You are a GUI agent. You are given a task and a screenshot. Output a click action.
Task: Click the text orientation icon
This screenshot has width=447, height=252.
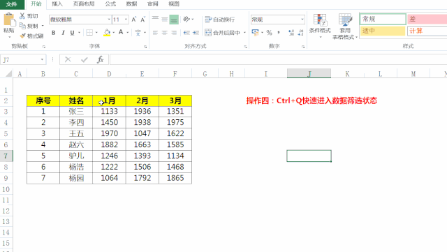186,19
